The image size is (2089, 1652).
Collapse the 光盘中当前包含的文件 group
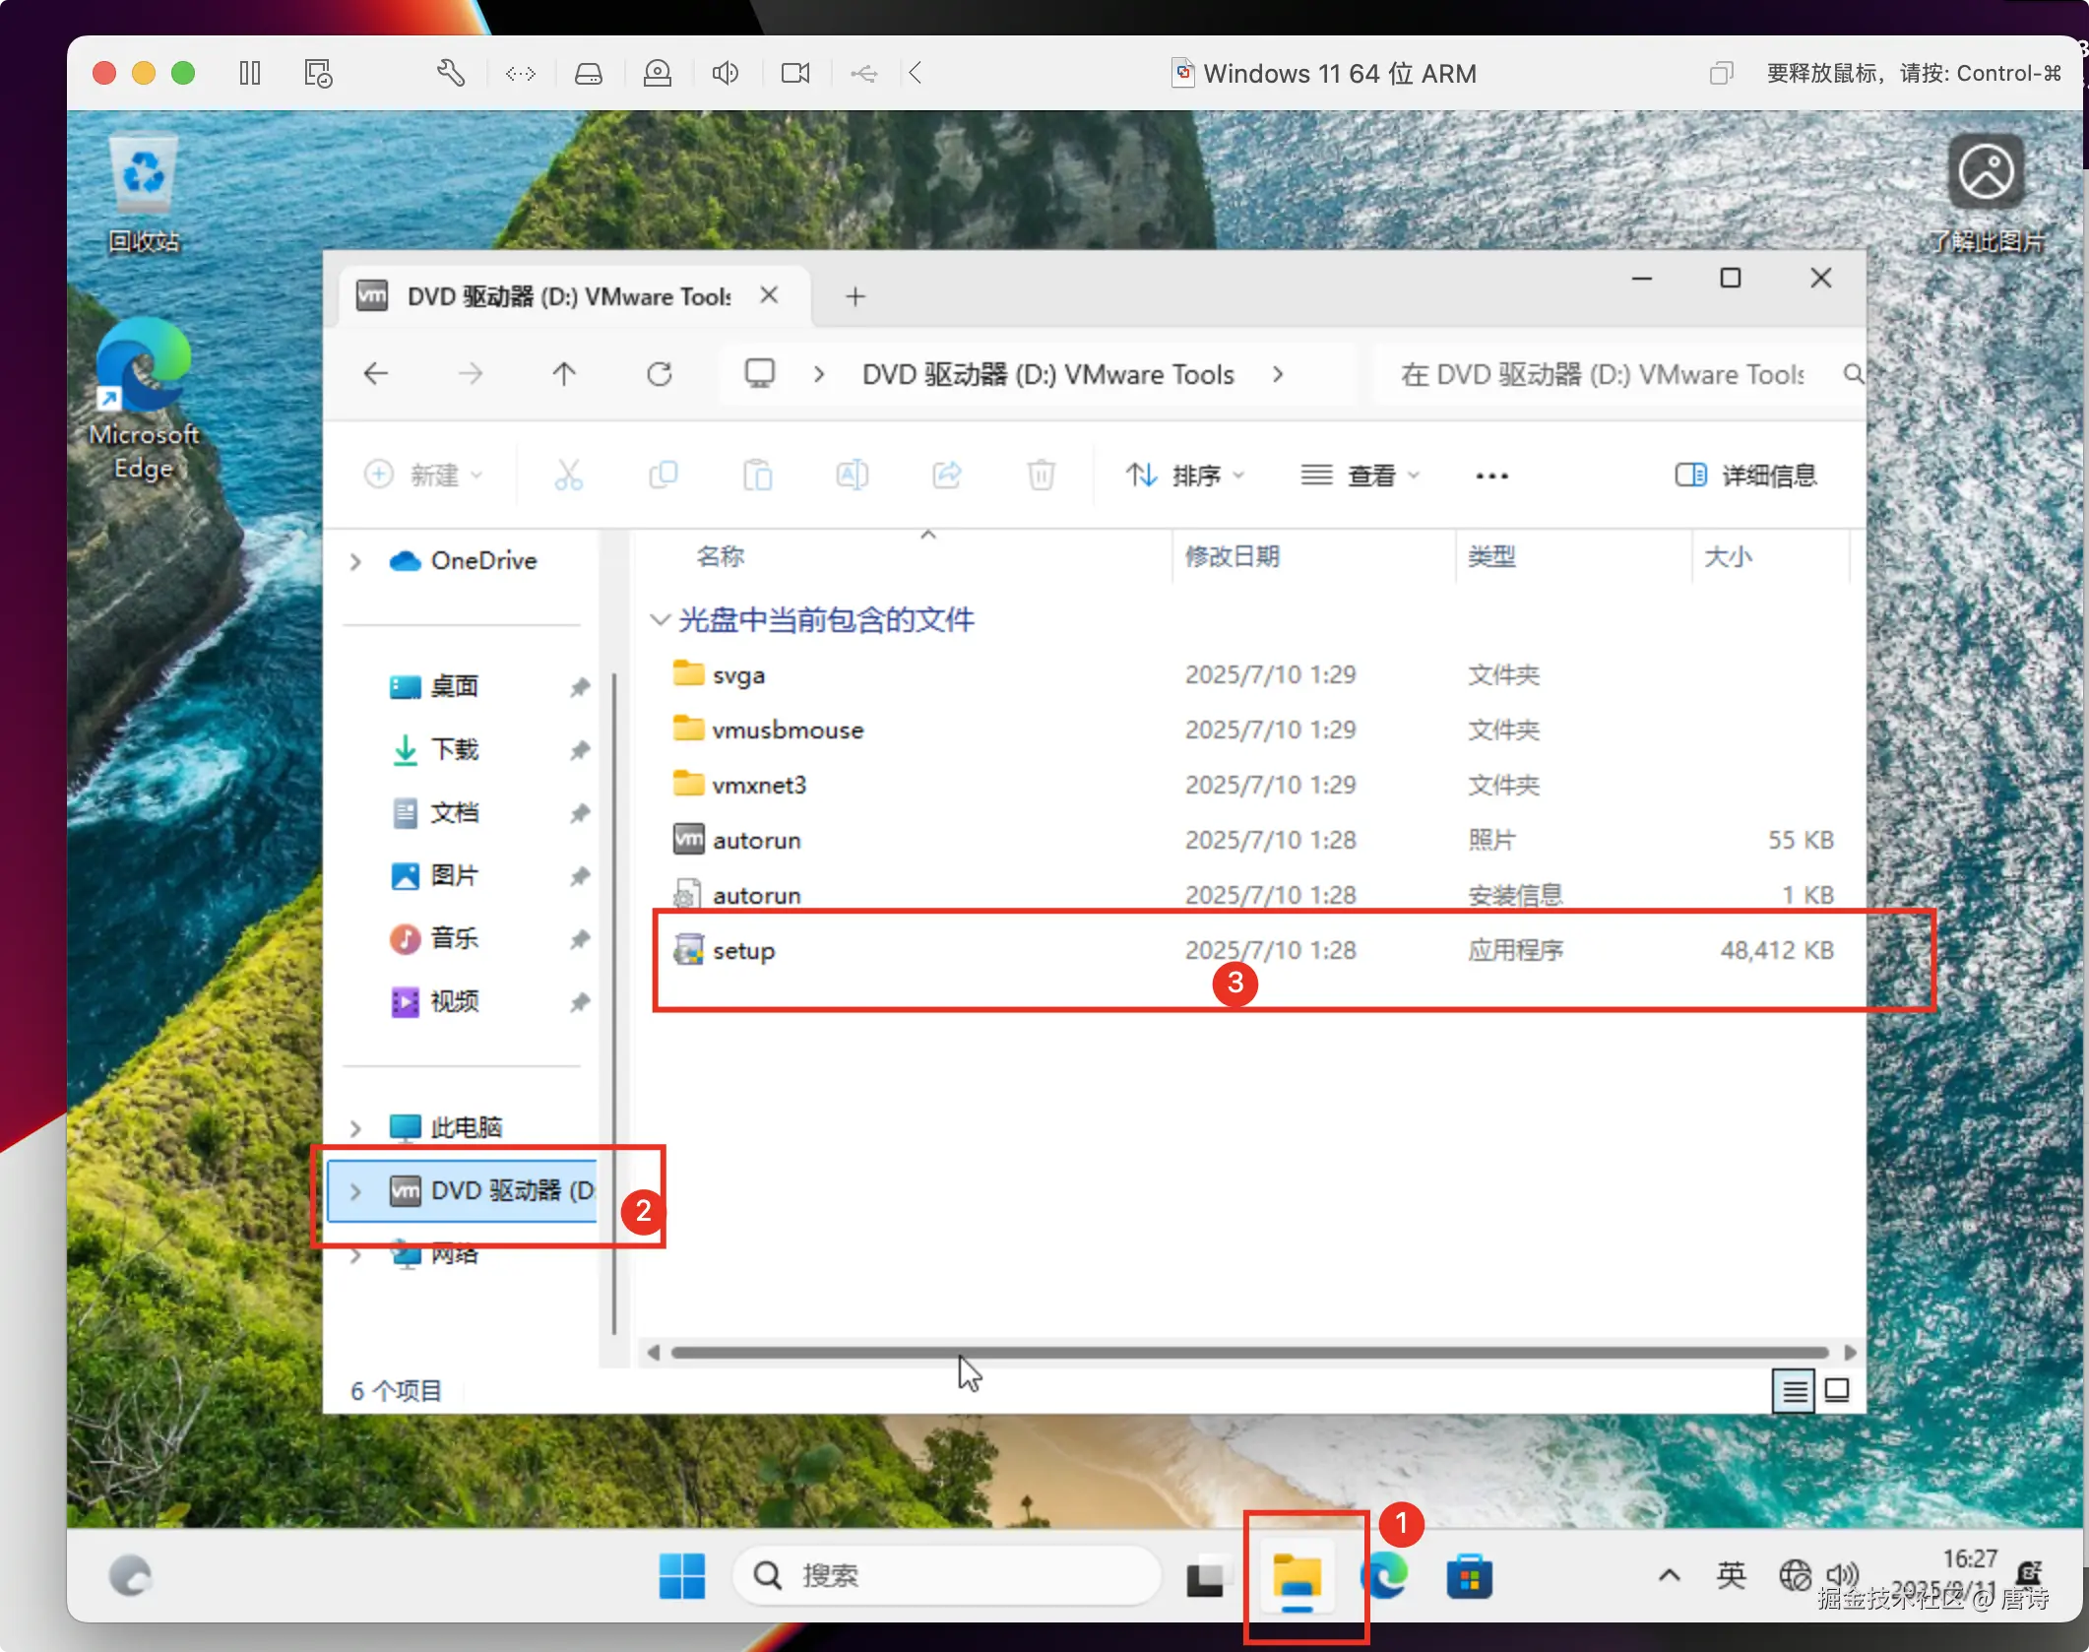click(x=660, y=619)
